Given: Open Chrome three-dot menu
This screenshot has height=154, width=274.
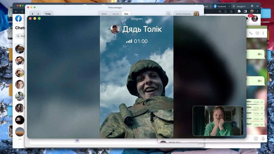Looking at the screenshot, I should (x=257, y=11).
